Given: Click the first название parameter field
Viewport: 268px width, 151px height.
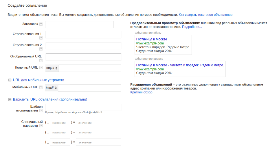Looking at the screenshot, I should pos(60,123).
